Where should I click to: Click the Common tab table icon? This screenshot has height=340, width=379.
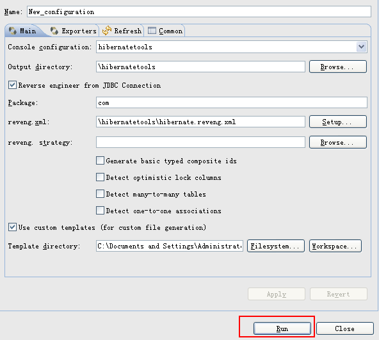pos(152,31)
